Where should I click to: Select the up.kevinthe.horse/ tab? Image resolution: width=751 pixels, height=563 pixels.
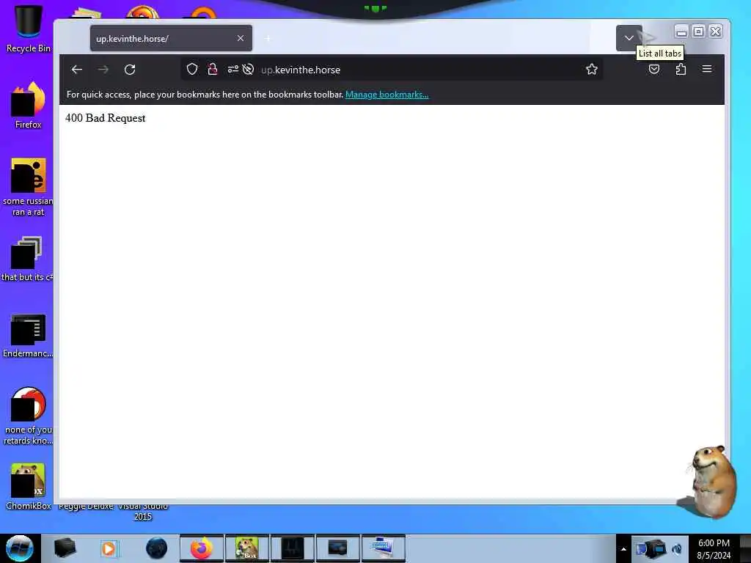pyautogui.click(x=171, y=38)
